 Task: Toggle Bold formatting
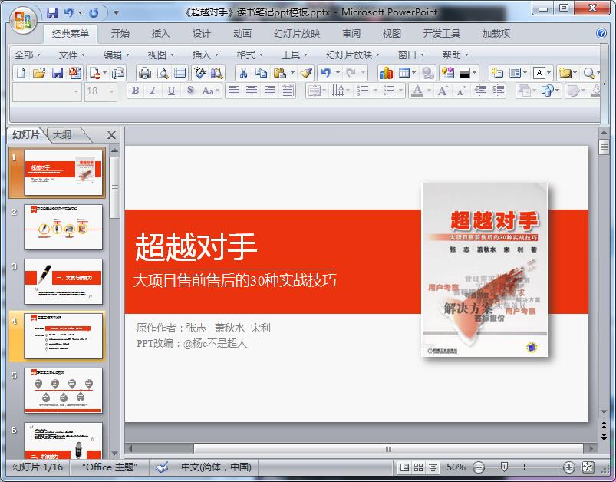click(135, 91)
